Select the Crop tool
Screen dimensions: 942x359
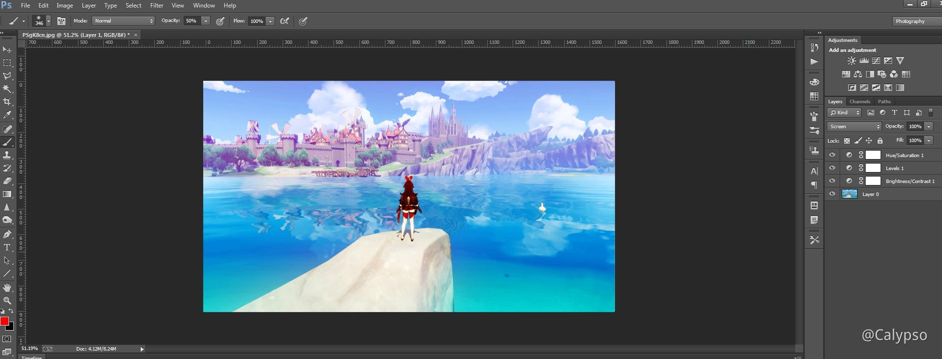point(7,102)
